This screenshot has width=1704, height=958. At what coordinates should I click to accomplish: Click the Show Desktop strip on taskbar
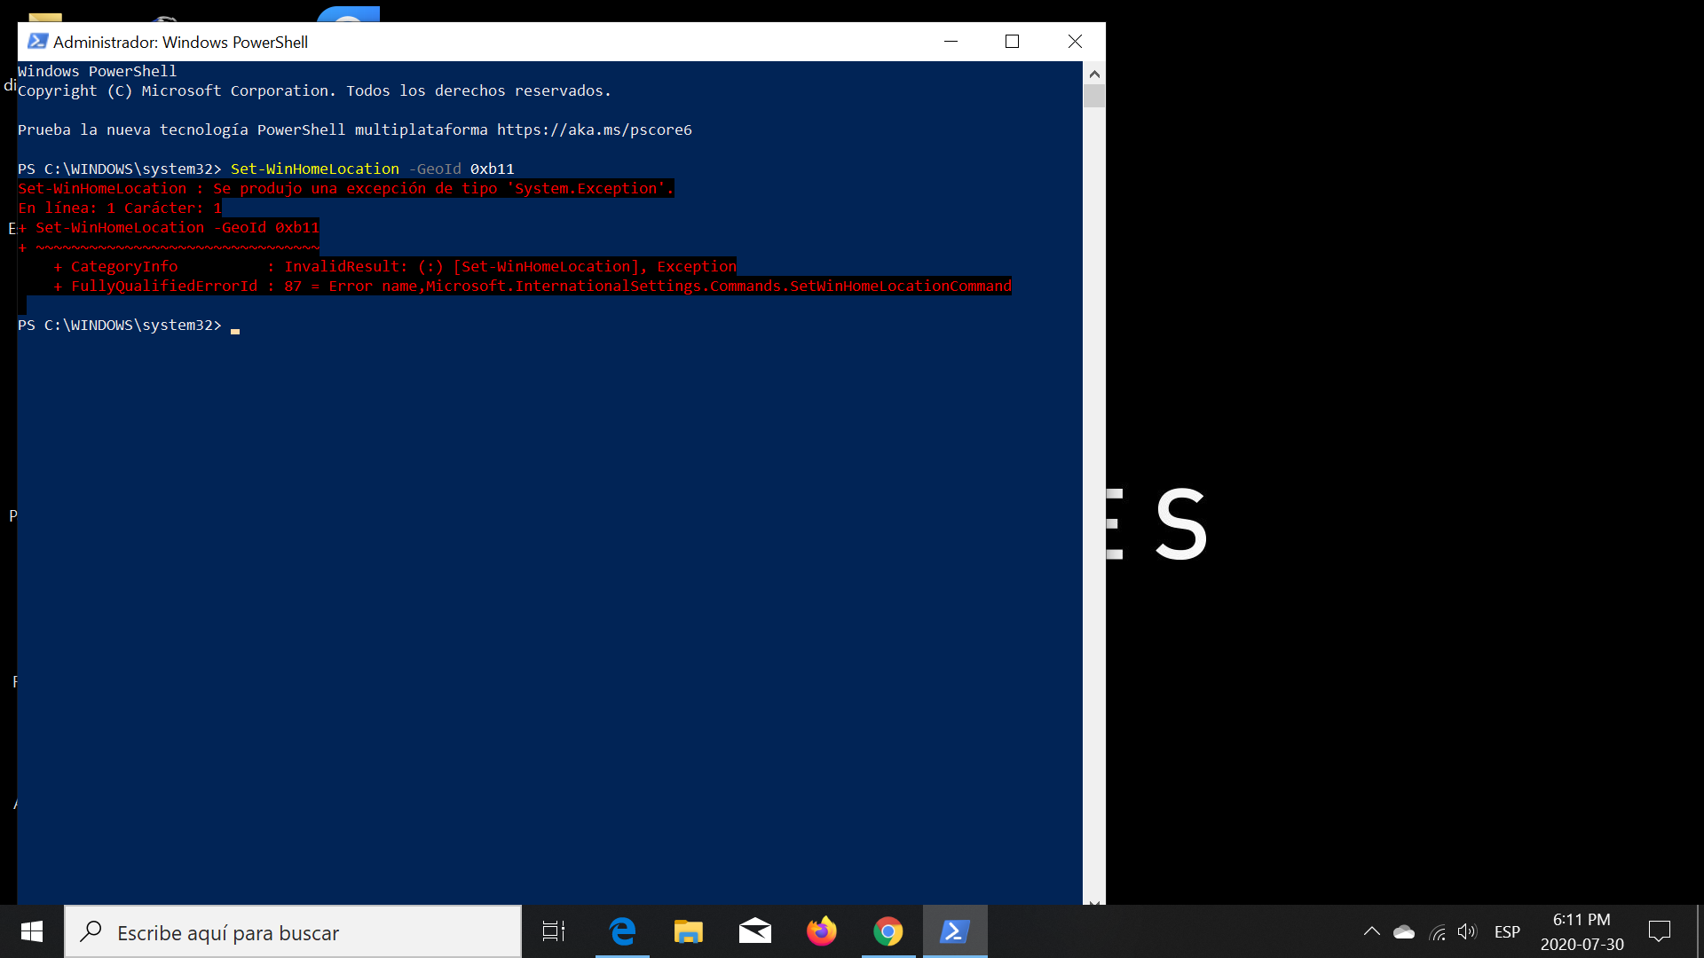pyautogui.click(x=1700, y=931)
